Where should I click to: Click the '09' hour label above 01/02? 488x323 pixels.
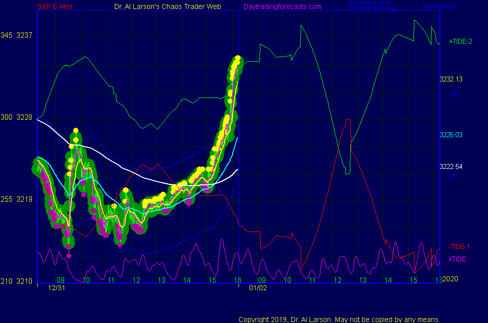coord(262,280)
